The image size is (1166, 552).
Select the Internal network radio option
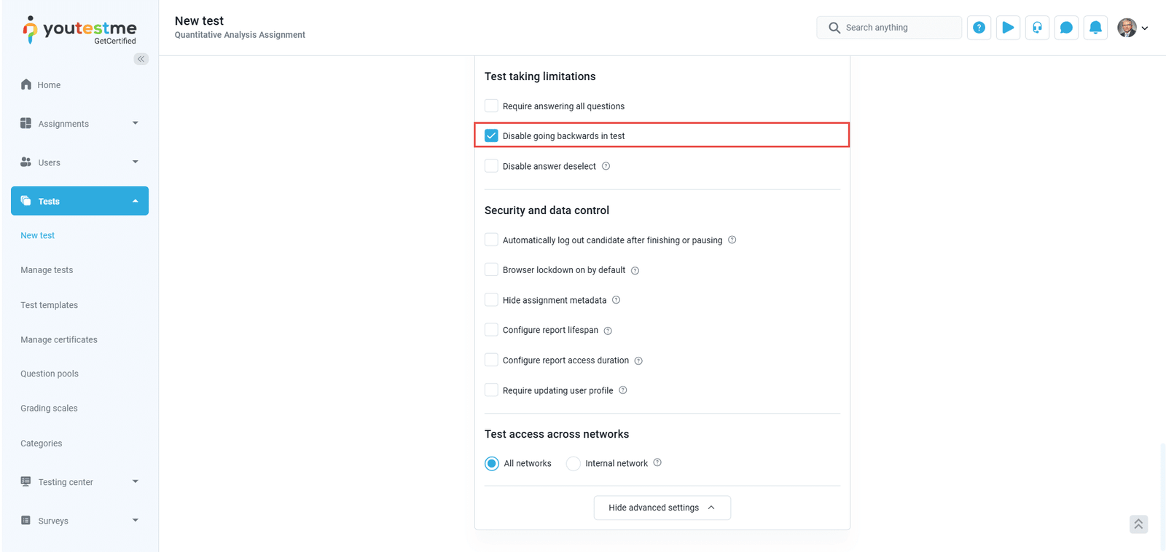coord(574,464)
